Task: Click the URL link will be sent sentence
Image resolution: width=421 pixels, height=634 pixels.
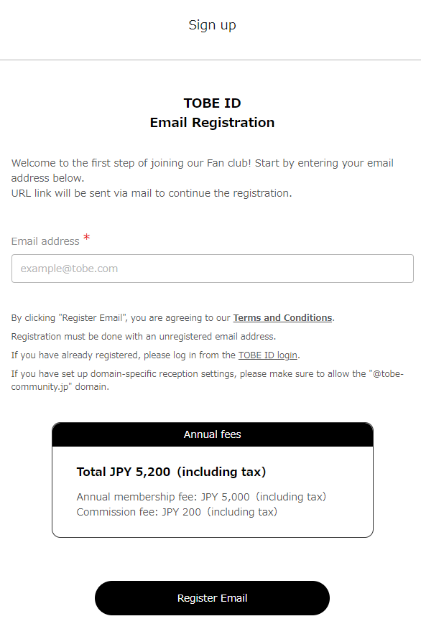Action: pos(152,193)
